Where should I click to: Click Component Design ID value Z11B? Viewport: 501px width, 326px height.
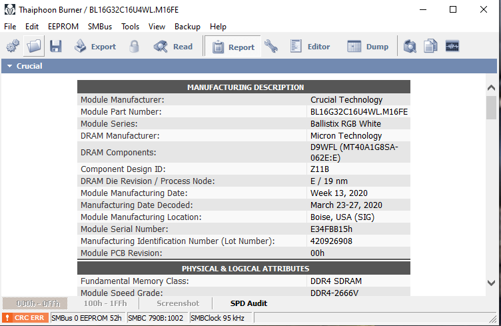coord(320,169)
